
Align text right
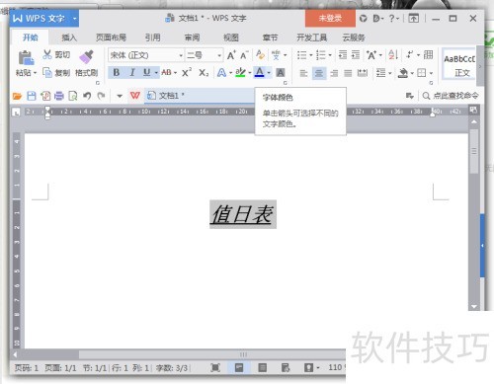pos(334,73)
